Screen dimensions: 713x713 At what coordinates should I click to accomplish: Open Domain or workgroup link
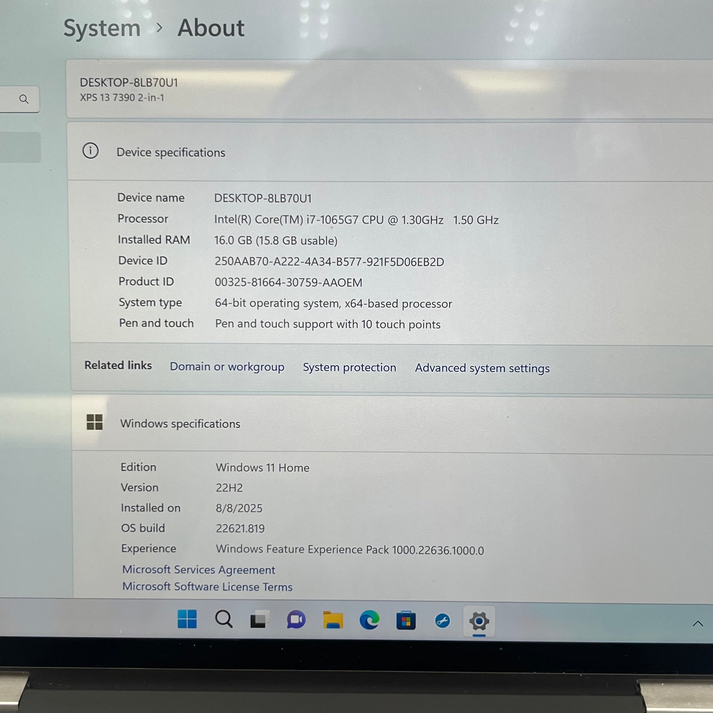coord(227,366)
